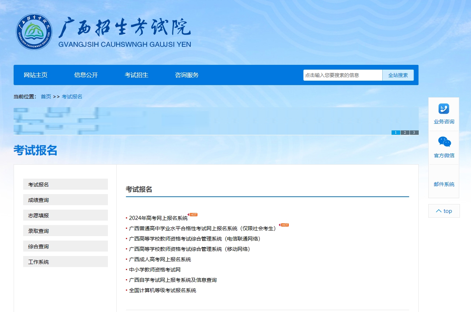Open the 咨询服务 navigation menu
This screenshot has height=312, width=471.
pyautogui.click(x=187, y=75)
